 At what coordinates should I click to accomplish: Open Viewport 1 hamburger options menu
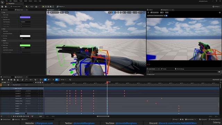coord(49,12)
